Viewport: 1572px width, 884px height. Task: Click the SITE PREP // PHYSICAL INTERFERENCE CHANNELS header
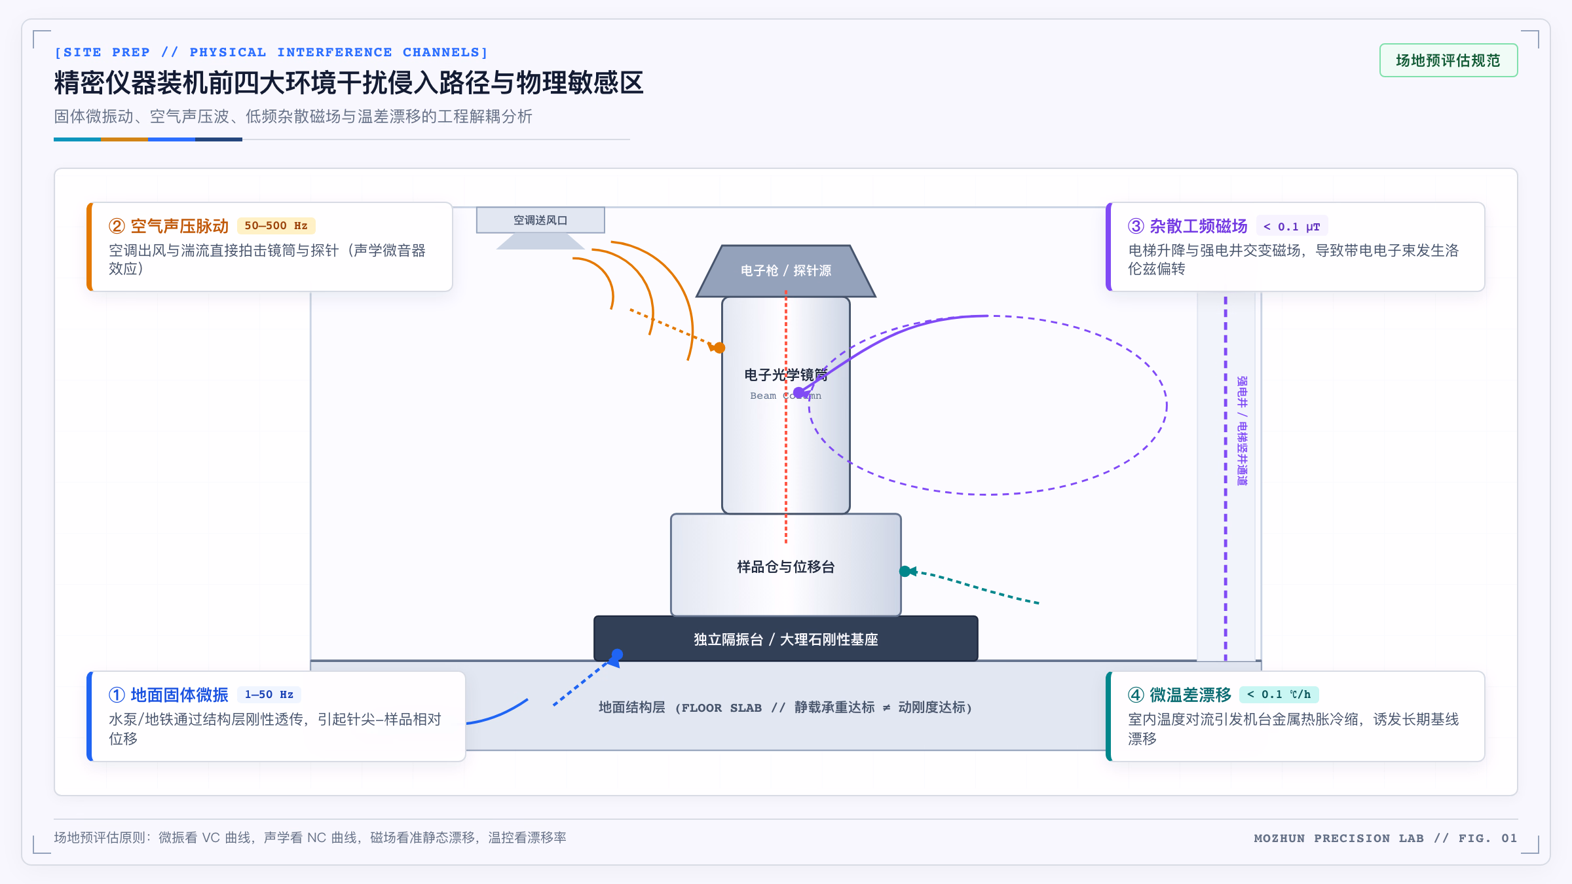tap(271, 52)
